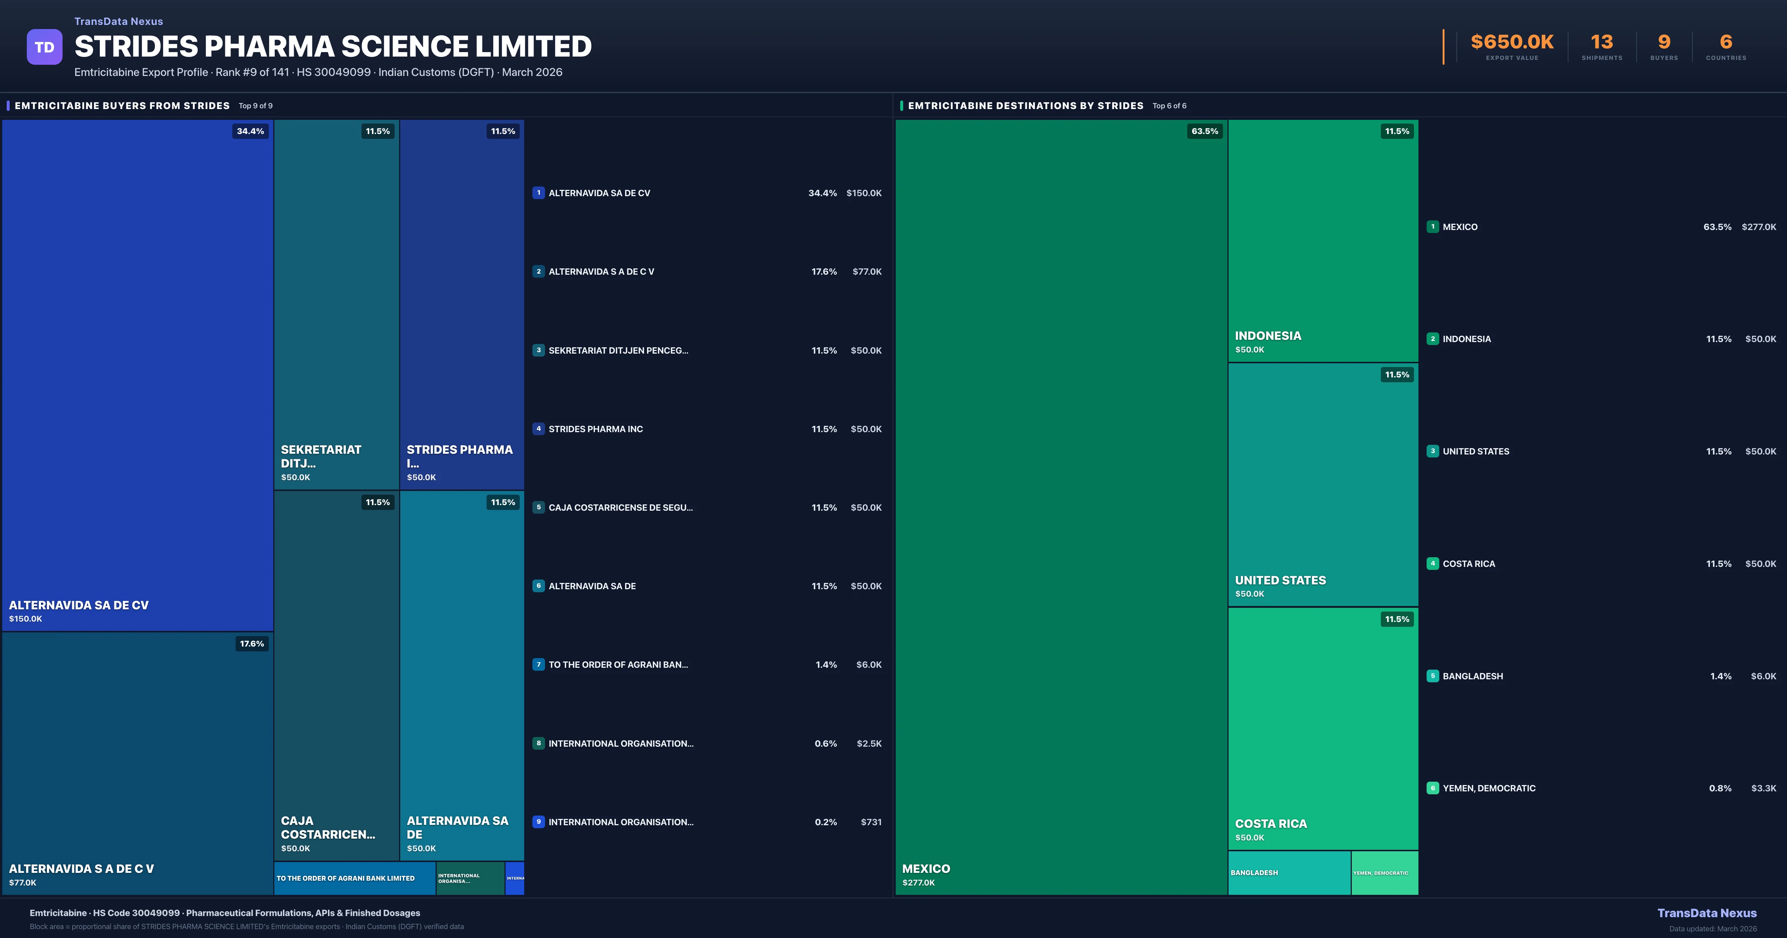Click rank badge 6 beside YEMEN, DEMOCRATIC
The width and height of the screenshot is (1787, 938).
point(1433,788)
